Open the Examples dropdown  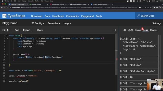pyautogui.click(x=54, y=23)
